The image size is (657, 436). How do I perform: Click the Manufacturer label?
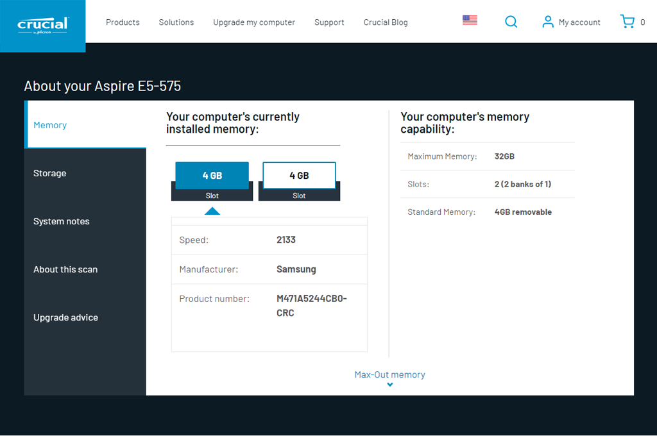coord(209,269)
